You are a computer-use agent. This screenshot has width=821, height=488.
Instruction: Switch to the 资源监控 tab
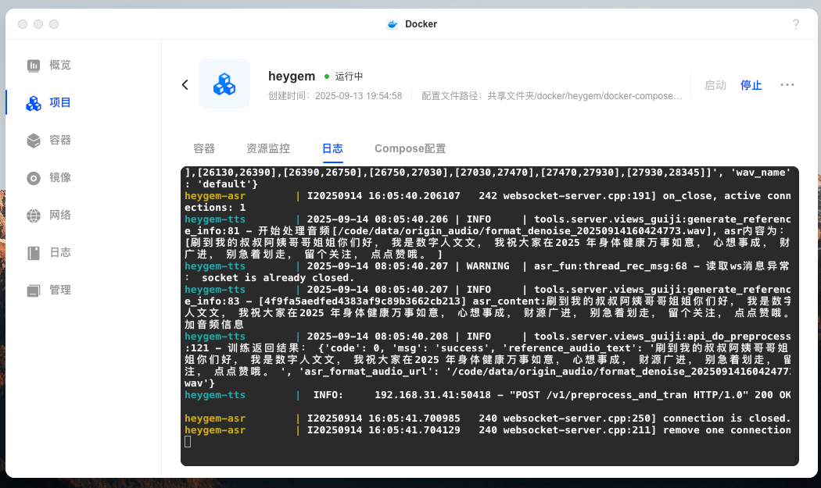tap(268, 148)
